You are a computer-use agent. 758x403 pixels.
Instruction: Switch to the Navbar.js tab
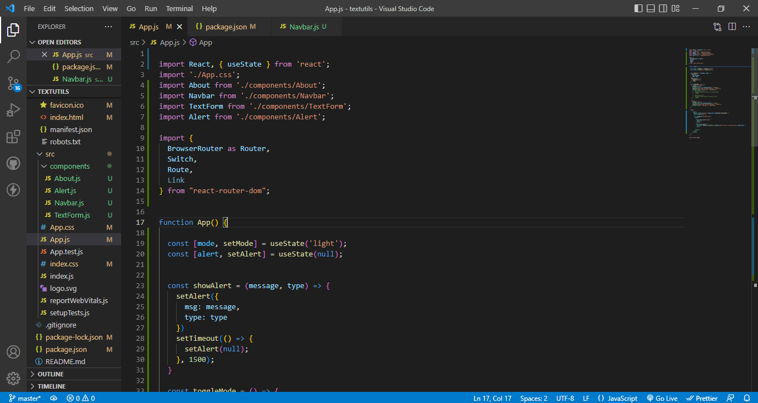(307, 27)
